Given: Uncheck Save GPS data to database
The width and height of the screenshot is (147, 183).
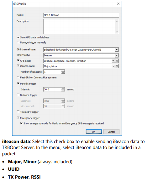Looking at the screenshot, I should (18, 37).
